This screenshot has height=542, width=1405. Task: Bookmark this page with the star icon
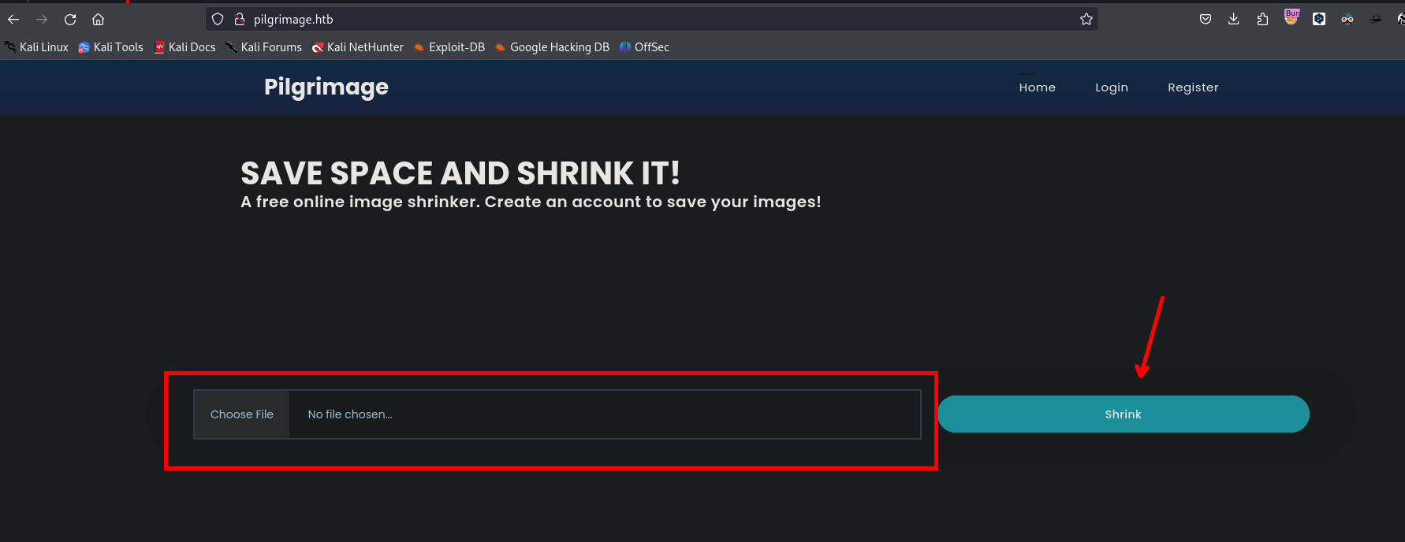1086,20
